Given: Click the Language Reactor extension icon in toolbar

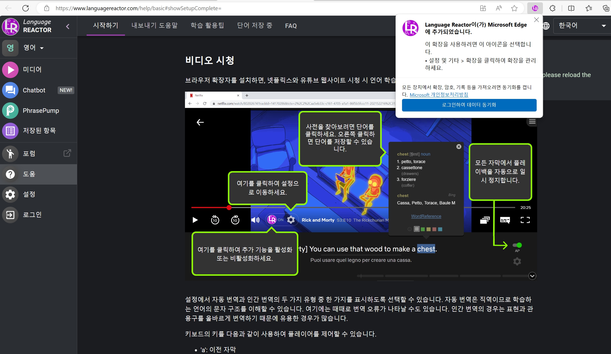Looking at the screenshot, I should click(x=535, y=8).
